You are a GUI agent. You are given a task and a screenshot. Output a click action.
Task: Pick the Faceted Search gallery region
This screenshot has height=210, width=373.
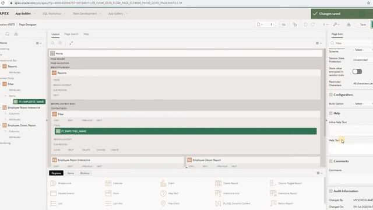click(x=62, y=193)
